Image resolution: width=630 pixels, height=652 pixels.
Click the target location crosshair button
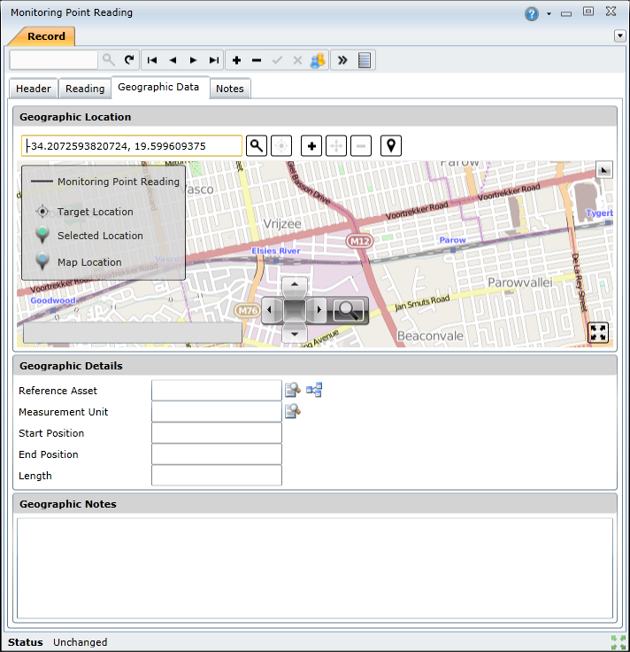tap(281, 146)
